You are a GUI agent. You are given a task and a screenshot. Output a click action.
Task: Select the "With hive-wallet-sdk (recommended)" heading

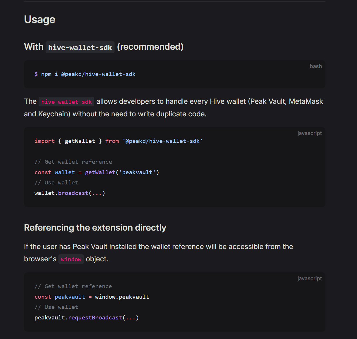point(104,47)
